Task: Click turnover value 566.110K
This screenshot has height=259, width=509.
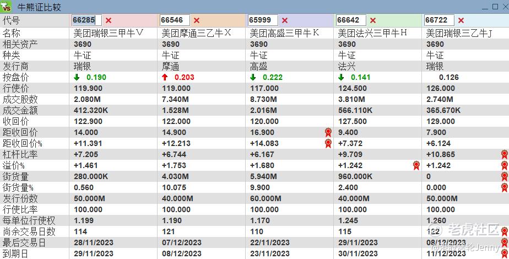Action: pyautogui.click(x=355, y=110)
